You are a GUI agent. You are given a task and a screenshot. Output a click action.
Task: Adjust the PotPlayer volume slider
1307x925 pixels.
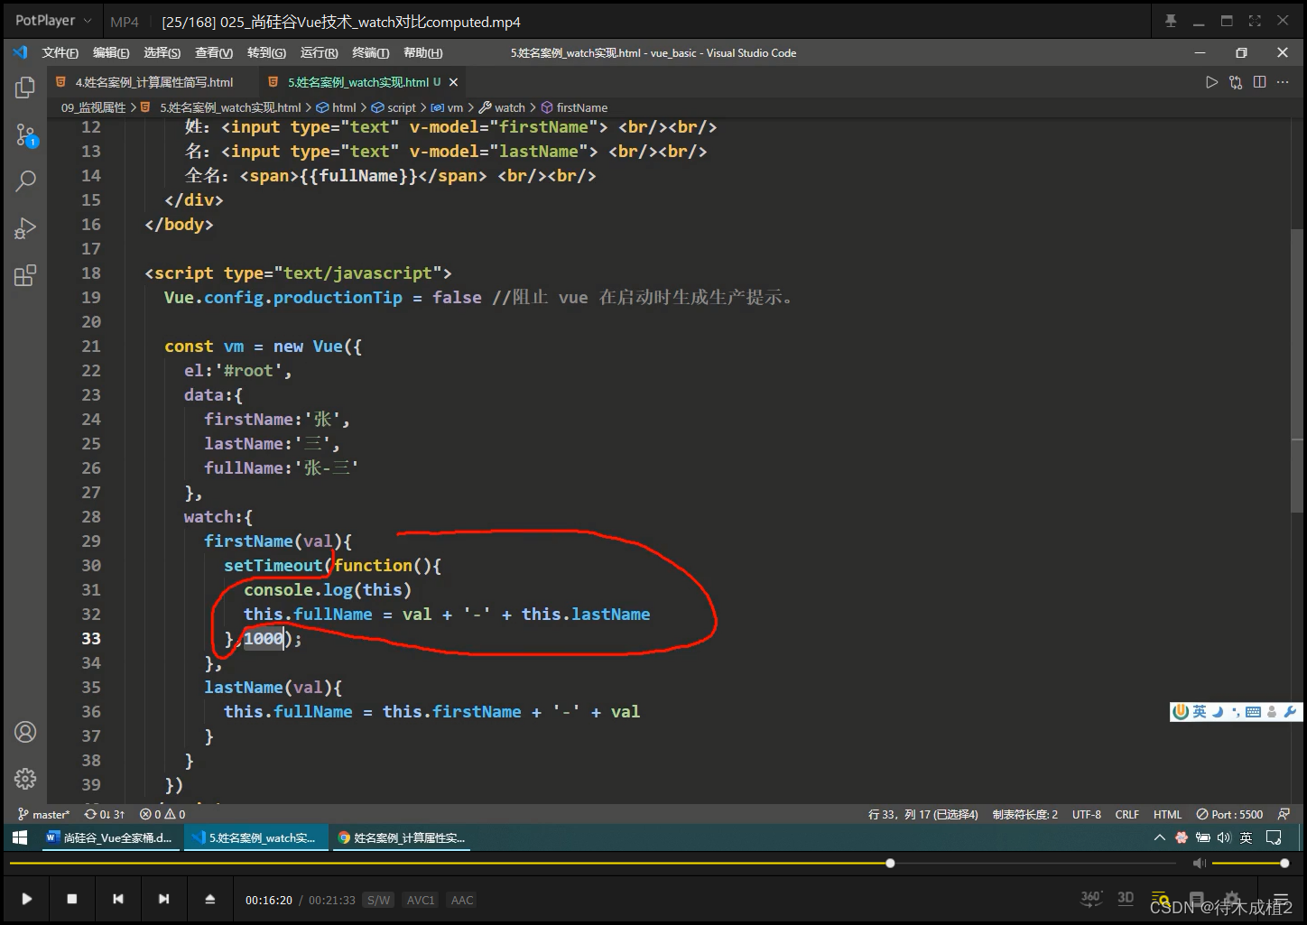pos(1249,864)
